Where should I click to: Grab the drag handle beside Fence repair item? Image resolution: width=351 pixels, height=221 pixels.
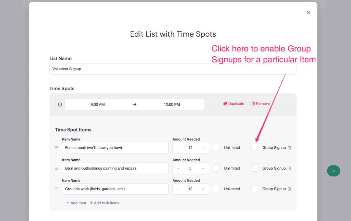(57, 148)
